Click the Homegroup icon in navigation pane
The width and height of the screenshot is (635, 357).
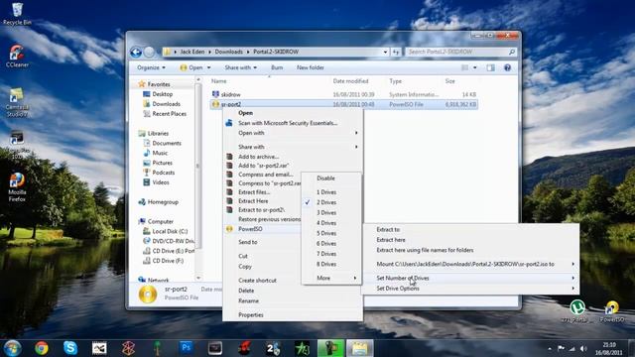pos(142,202)
